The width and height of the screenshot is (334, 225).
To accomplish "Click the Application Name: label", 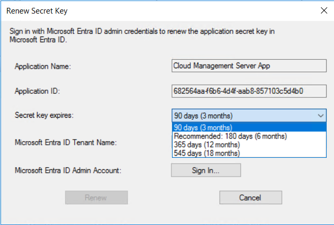I will click(43, 67).
